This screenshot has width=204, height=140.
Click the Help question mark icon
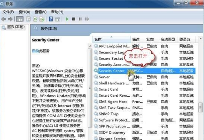[x=51, y=19]
